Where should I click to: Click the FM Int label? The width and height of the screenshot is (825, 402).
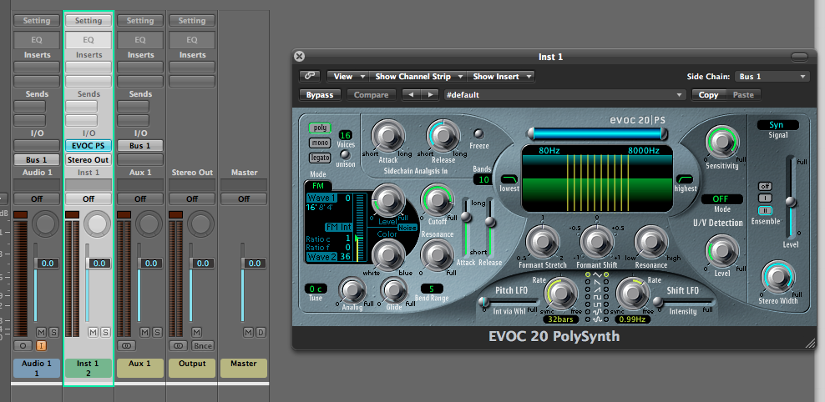[339, 227]
